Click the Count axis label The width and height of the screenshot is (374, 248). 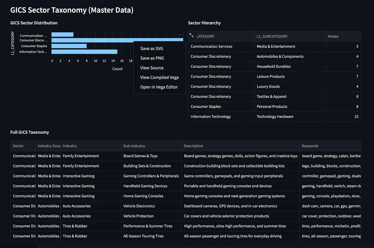[117, 69]
